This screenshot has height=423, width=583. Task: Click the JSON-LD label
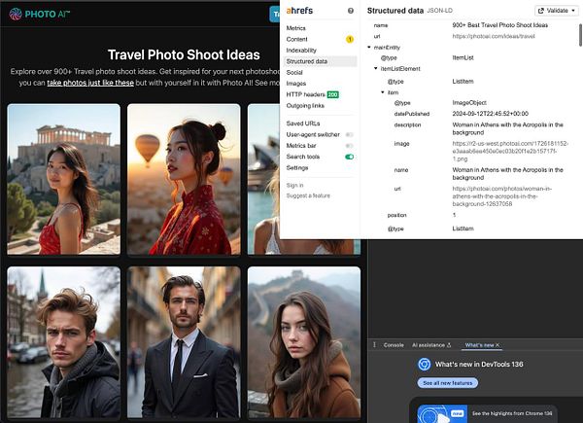pyautogui.click(x=439, y=11)
